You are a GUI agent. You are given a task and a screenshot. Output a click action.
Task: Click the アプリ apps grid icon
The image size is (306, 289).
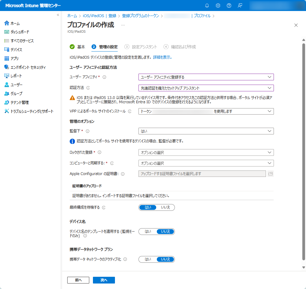(7, 58)
